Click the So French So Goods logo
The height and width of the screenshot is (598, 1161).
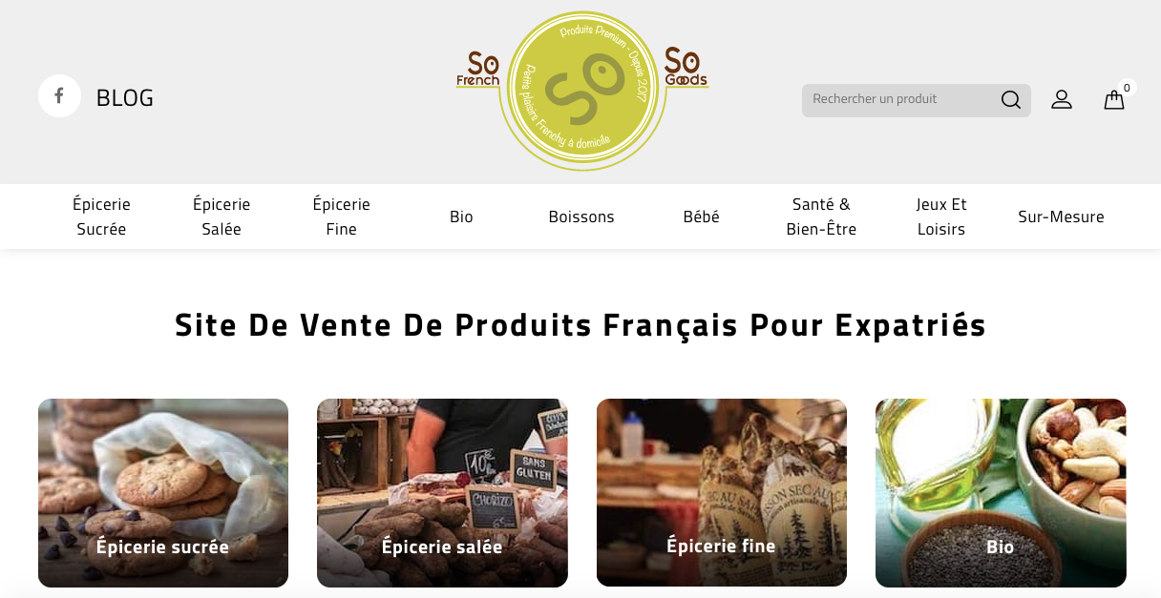(582, 92)
